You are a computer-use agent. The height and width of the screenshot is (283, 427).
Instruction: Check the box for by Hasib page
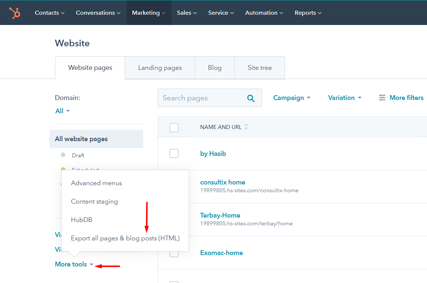(174, 154)
